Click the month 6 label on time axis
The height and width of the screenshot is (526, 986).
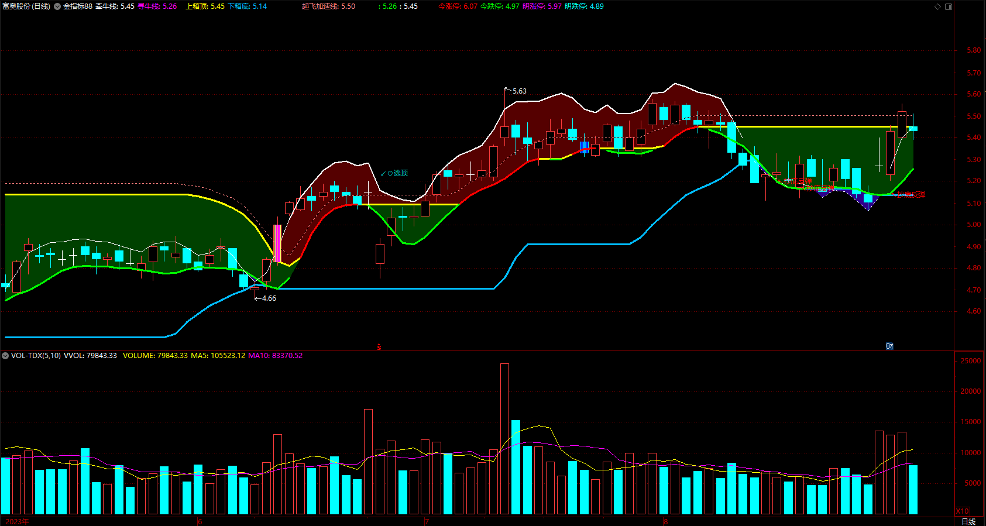pyautogui.click(x=200, y=521)
